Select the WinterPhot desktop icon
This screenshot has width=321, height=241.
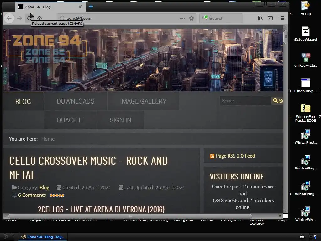click(x=305, y=137)
